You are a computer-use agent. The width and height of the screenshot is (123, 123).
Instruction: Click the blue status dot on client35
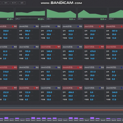56,88
